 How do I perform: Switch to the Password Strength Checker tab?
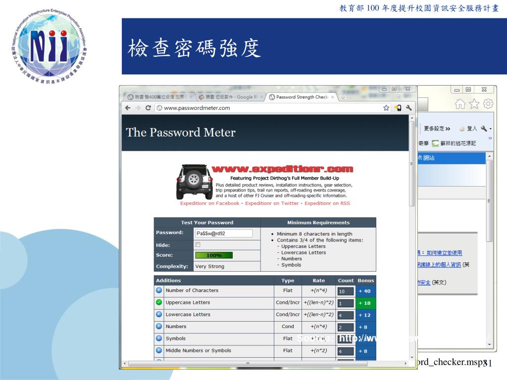tap(301, 97)
